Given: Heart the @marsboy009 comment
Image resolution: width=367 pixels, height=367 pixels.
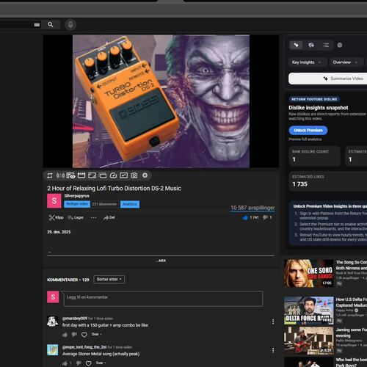Looking at the screenshot, I should click(x=84, y=335).
